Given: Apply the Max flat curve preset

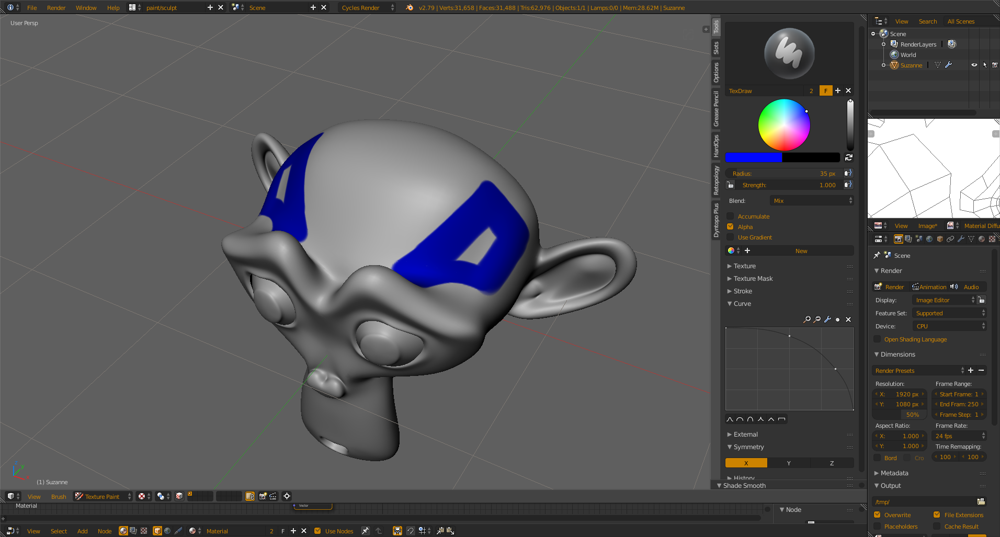Looking at the screenshot, I should (x=781, y=419).
